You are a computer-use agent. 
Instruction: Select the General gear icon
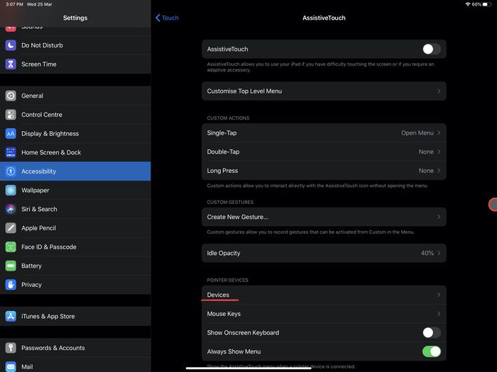coord(11,96)
